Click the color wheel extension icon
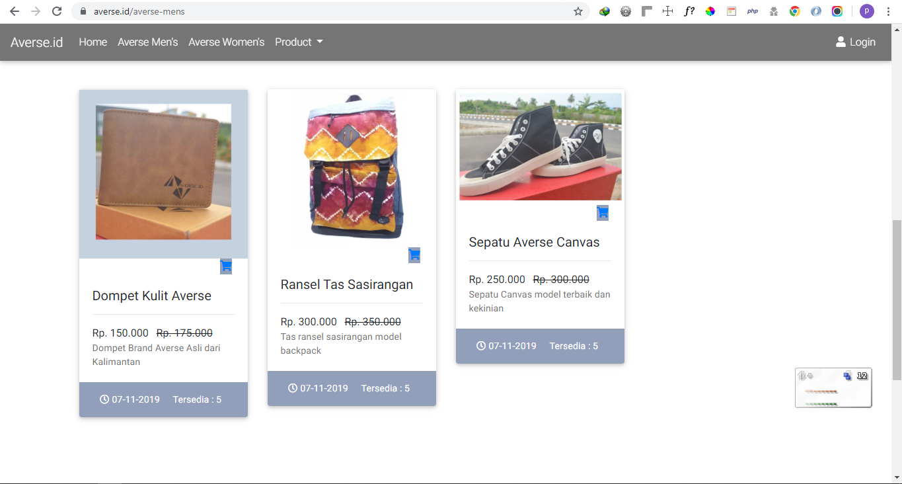Viewport: 902px width, 484px height. coord(710,11)
